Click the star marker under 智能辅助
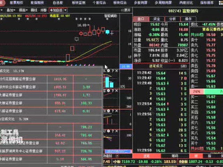 (107, 19)
